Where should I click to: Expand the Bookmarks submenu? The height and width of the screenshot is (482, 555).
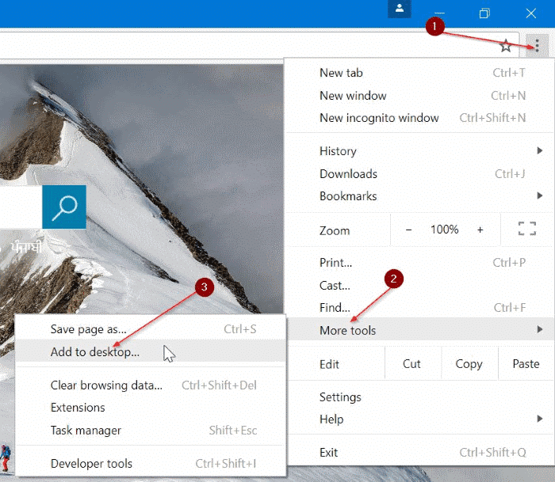click(x=419, y=195)
